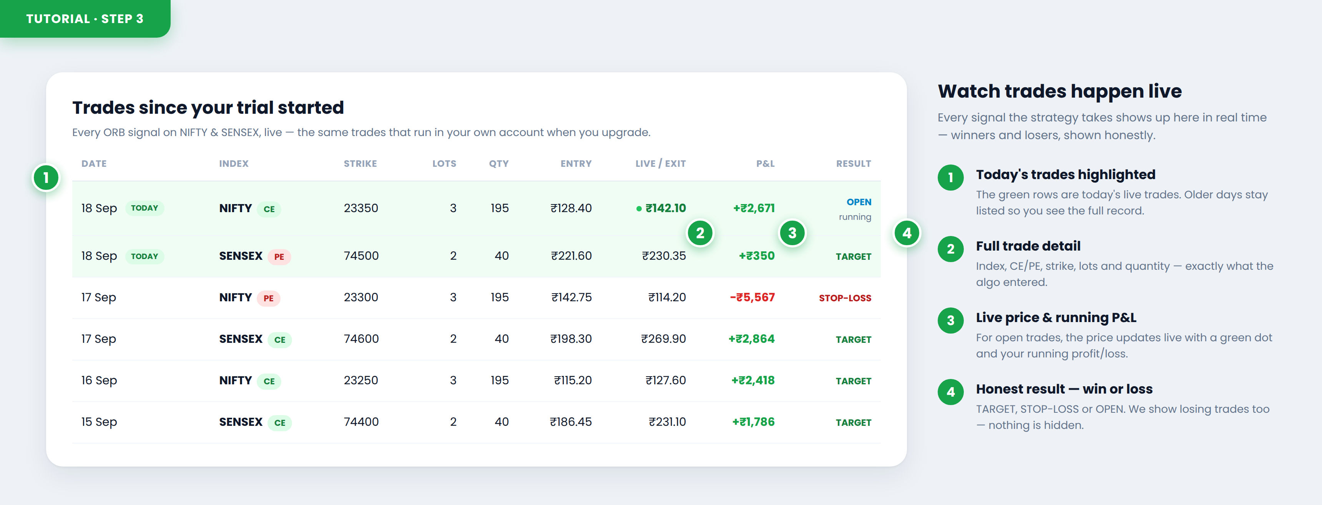This screenshot has height=505, width=1322.
Task: Select the STOP-LOSS result label
Action: tap(845, 298)
